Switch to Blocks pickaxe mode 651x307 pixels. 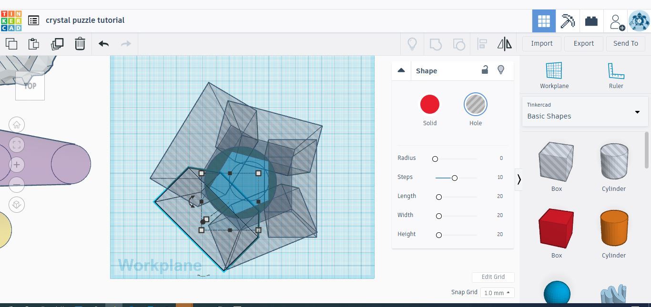(x=568, y=21)
